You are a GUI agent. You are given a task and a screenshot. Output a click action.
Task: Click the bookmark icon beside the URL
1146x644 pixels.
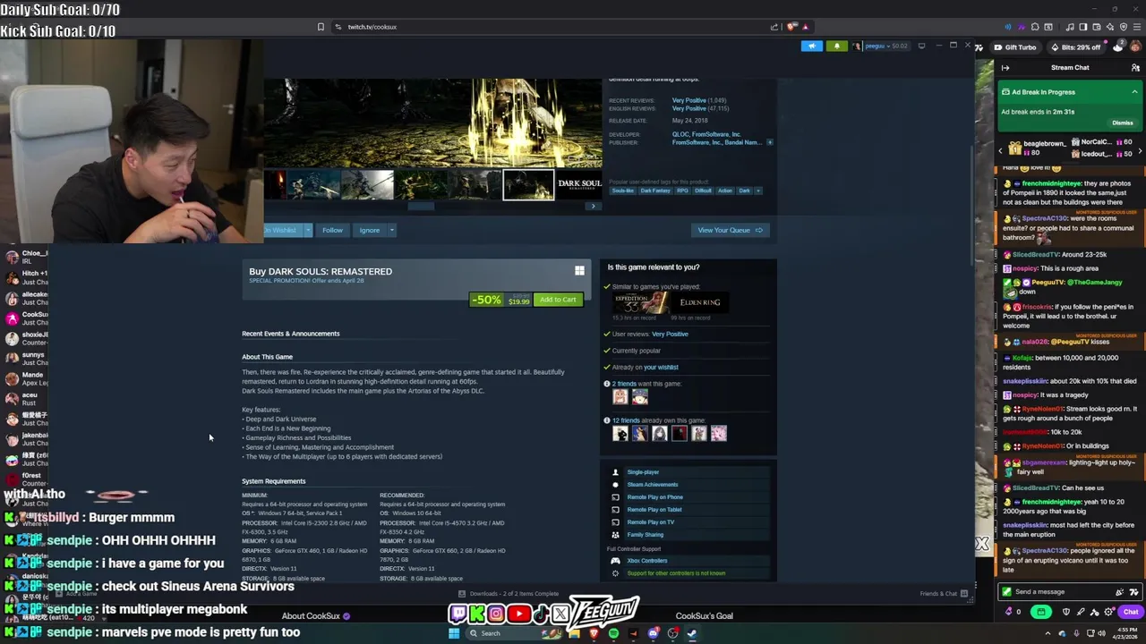coord(321,27)
